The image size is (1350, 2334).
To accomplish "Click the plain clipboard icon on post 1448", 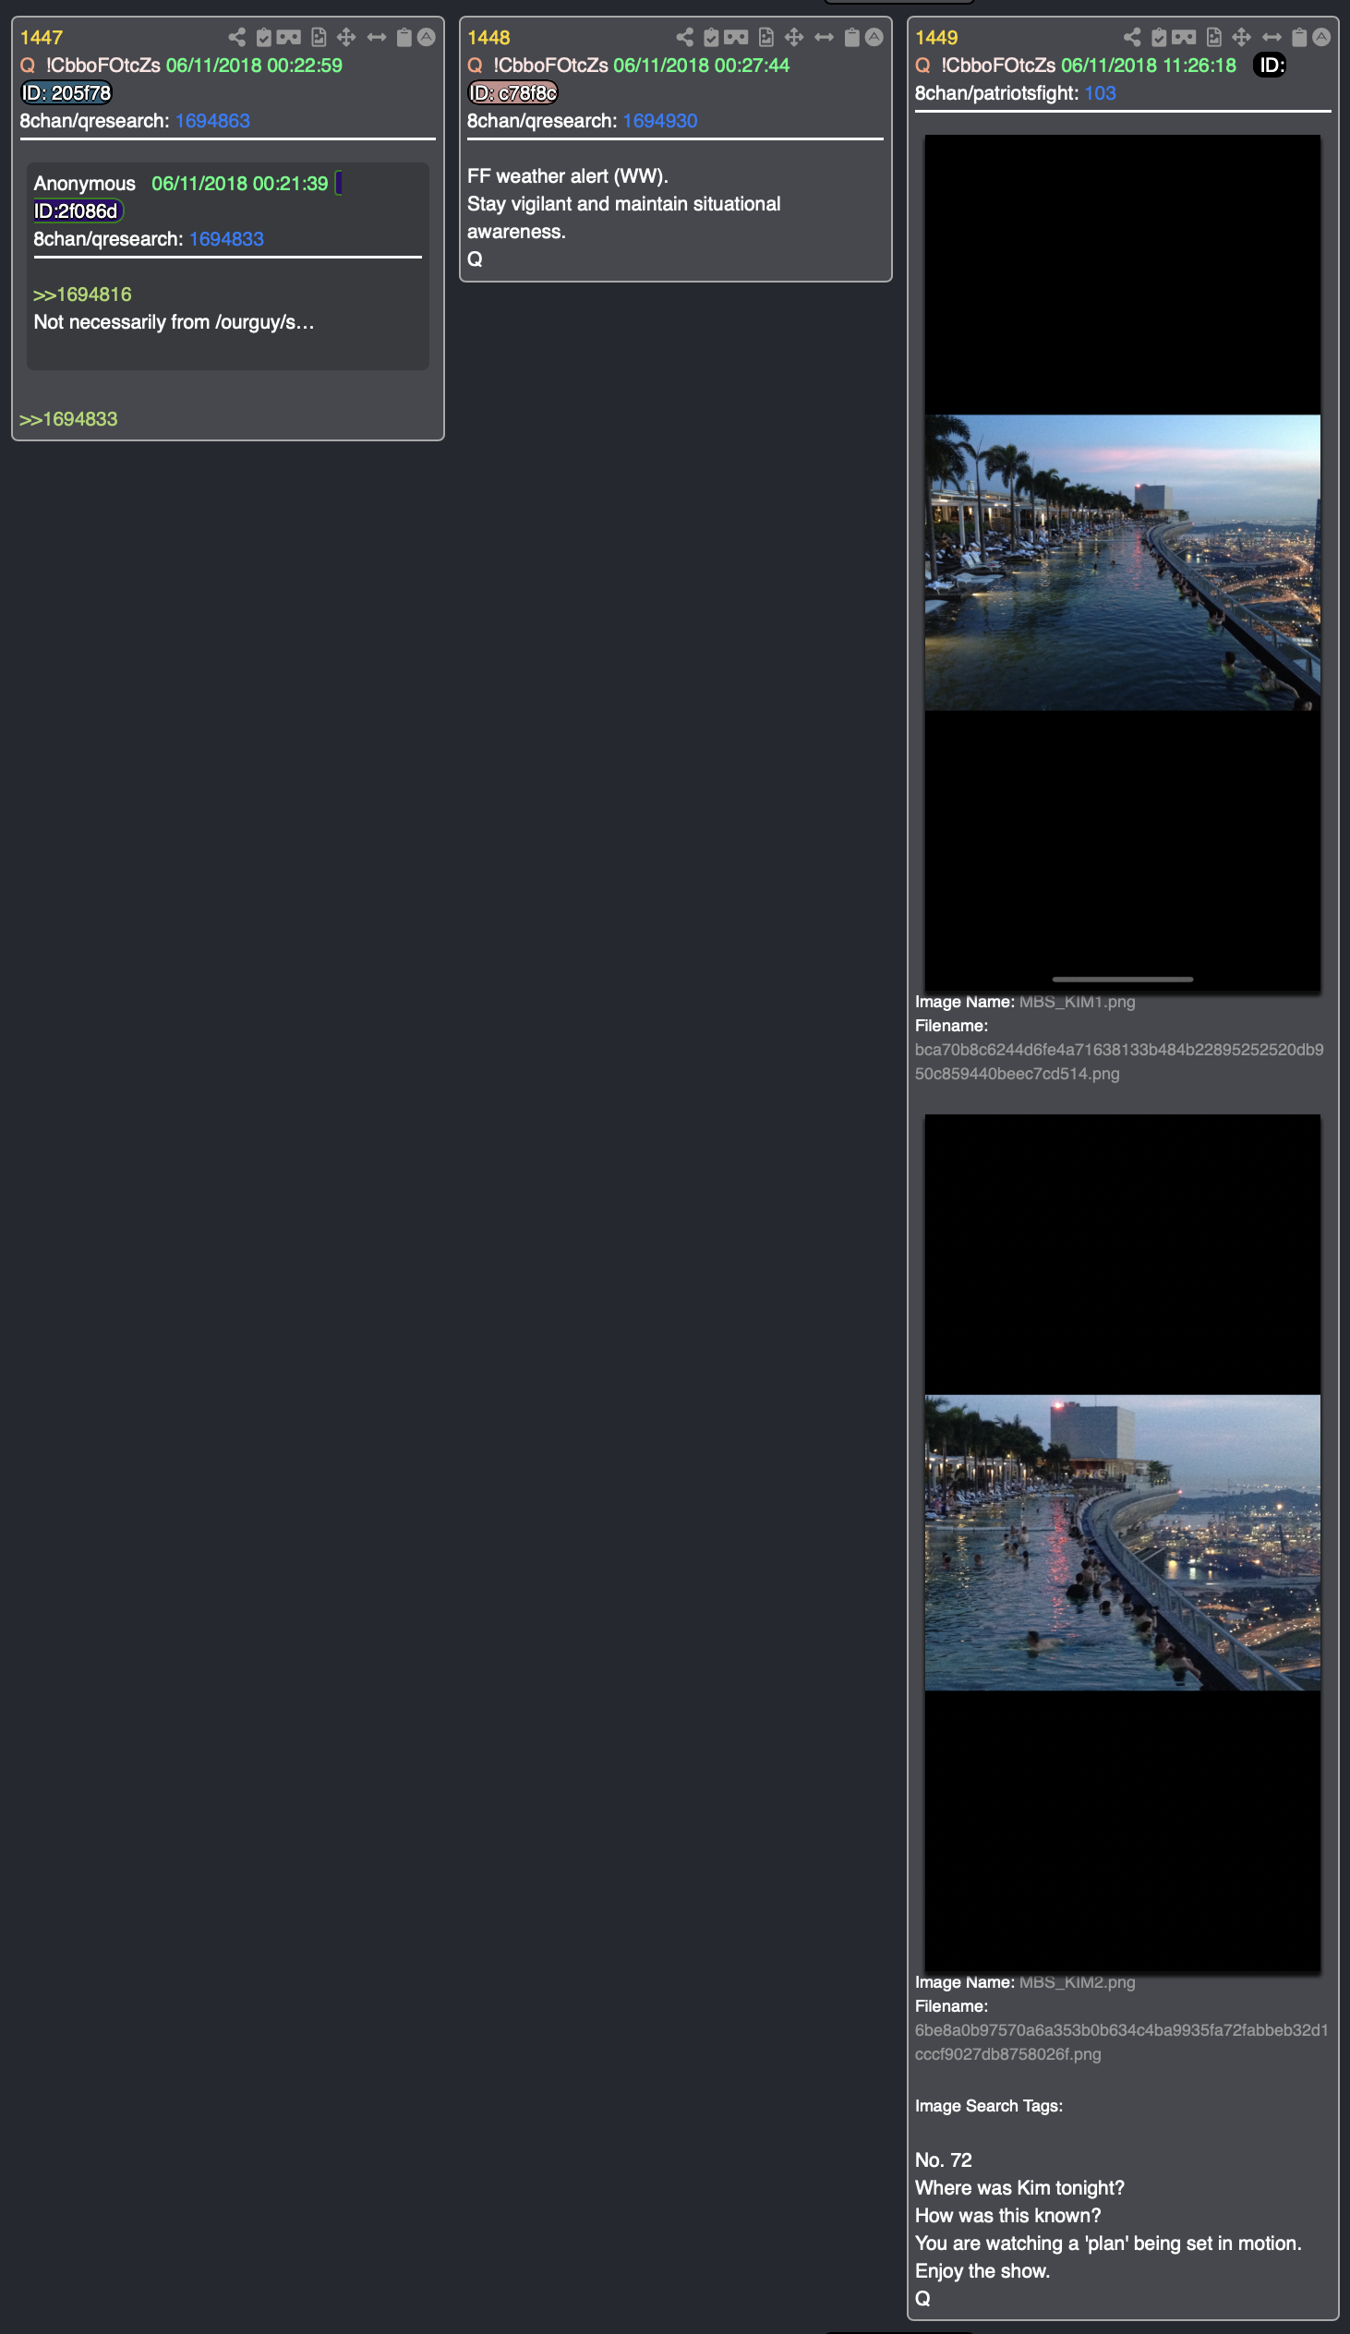I will pos(851,37).
